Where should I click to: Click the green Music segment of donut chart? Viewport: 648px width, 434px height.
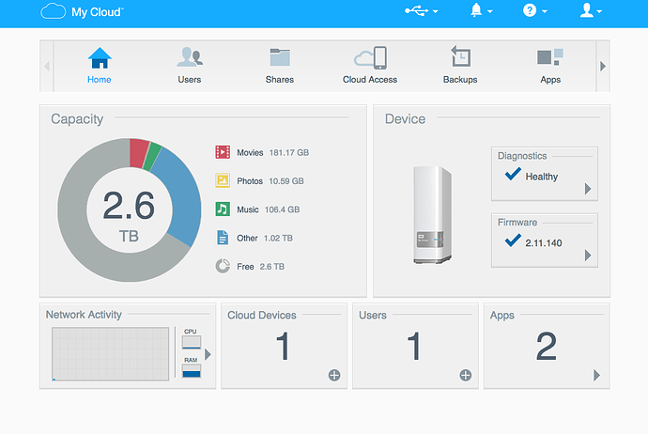[x=152, y=156]
